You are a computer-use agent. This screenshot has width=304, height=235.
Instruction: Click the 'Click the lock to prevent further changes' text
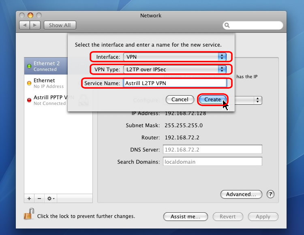86,216
